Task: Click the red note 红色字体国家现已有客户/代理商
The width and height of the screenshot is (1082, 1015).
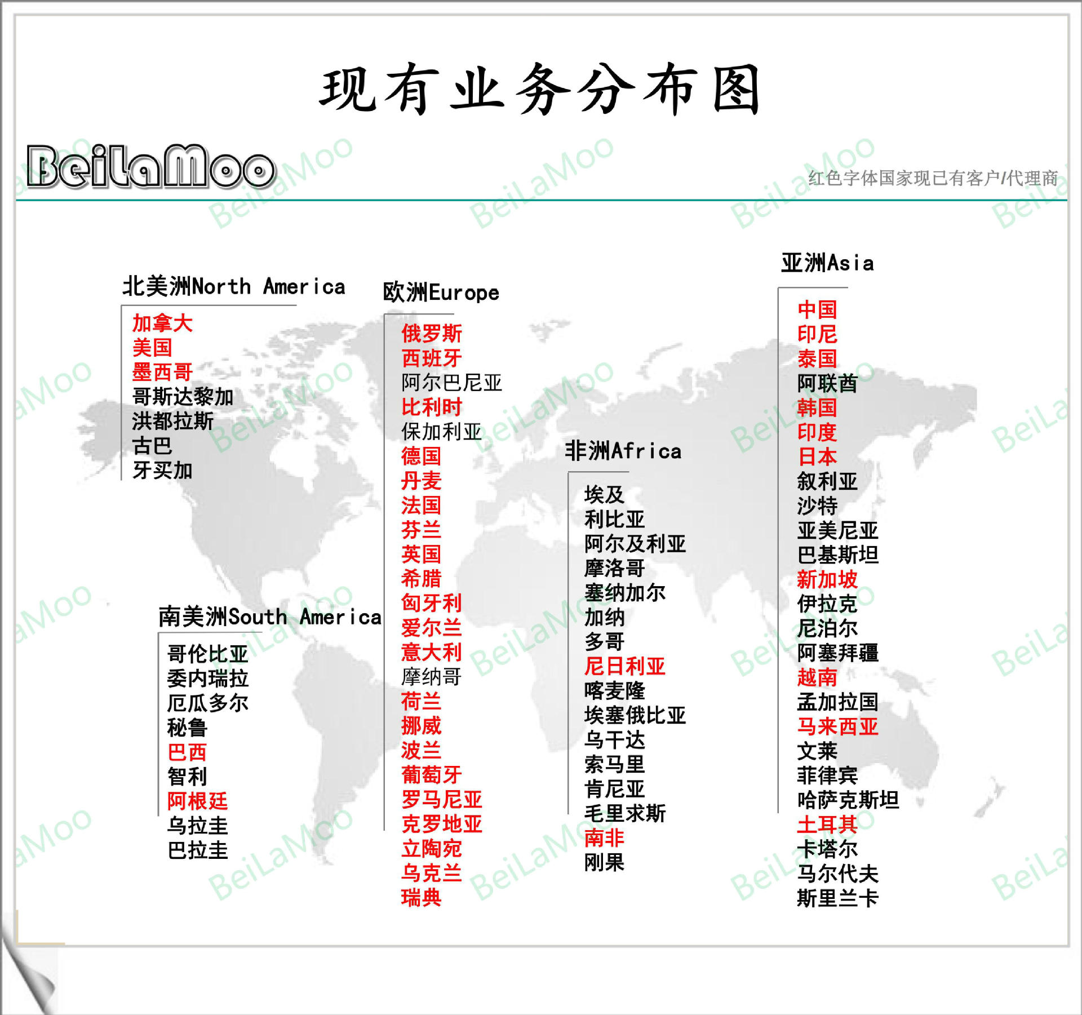Action: point(935,179)
